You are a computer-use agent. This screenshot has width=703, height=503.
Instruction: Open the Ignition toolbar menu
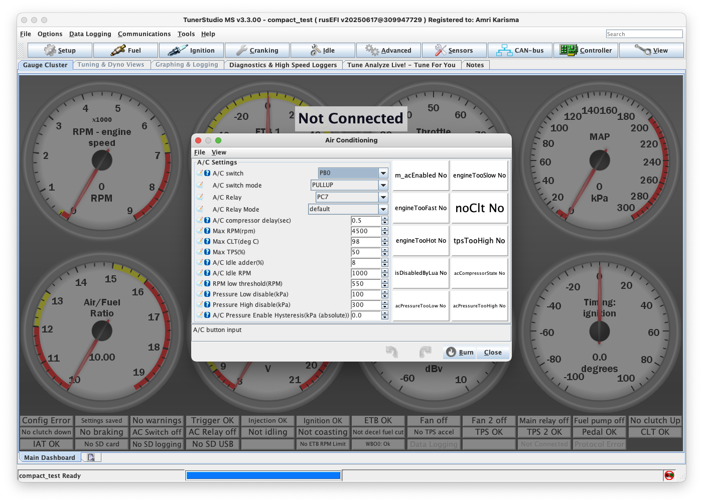pos(192,51)
